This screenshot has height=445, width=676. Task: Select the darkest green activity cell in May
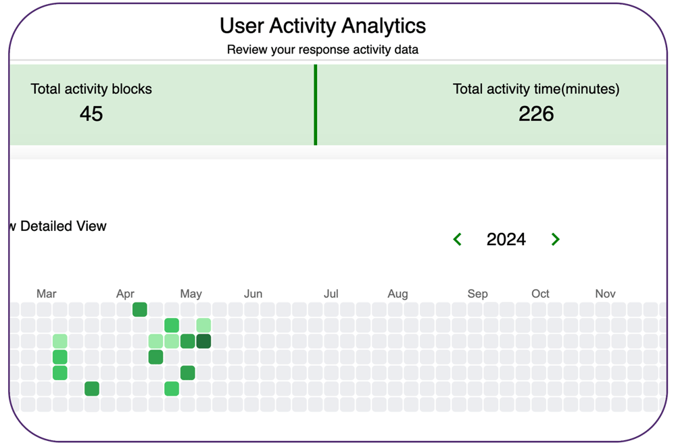pos(203,341)
